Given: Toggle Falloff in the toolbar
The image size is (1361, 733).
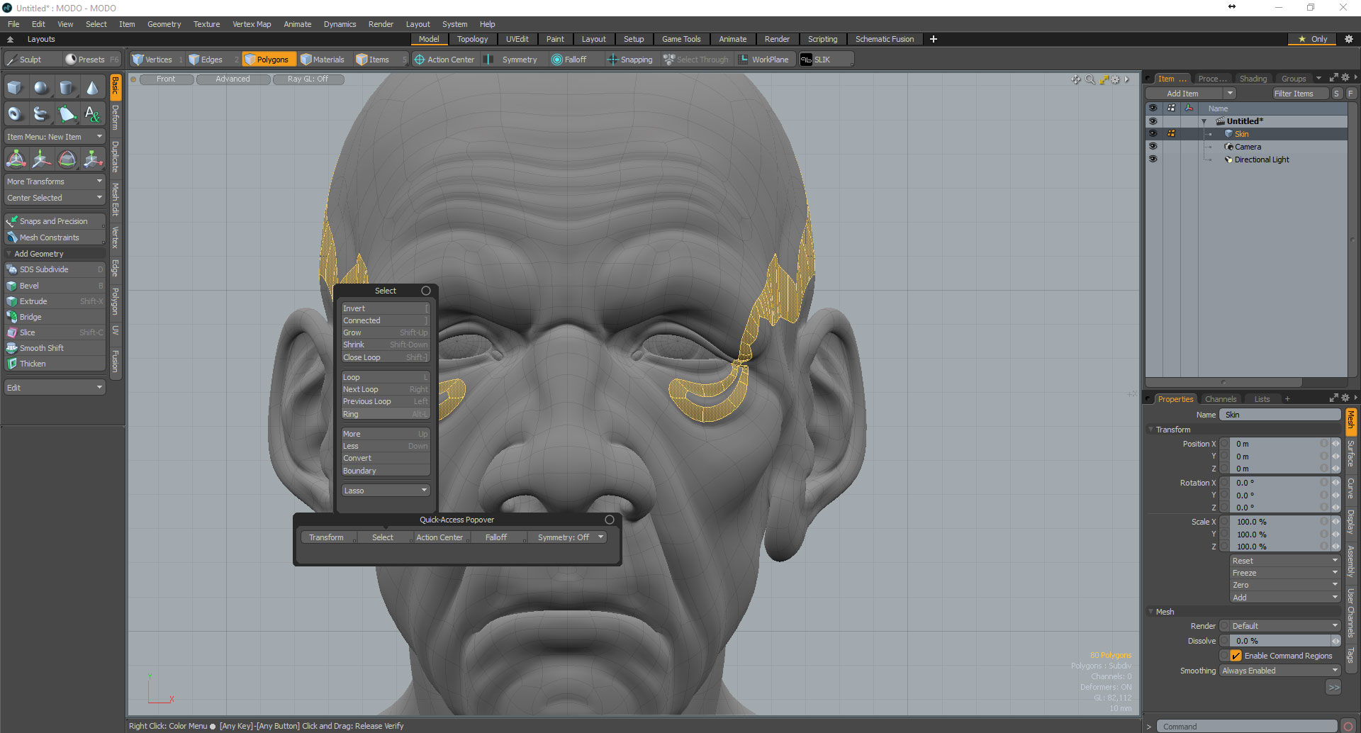Looking at the screenshot, I should [569, 60].
